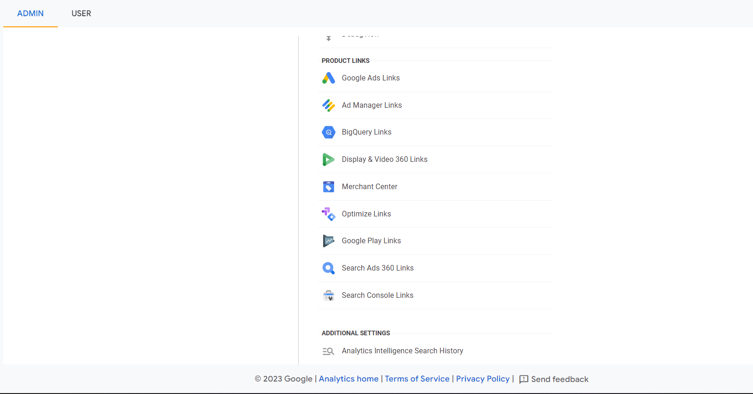This screenshot has height=394, width=753.
Task: Follow the Analytics home footer link
Action: pyautogui.click(x=349, y=379)
